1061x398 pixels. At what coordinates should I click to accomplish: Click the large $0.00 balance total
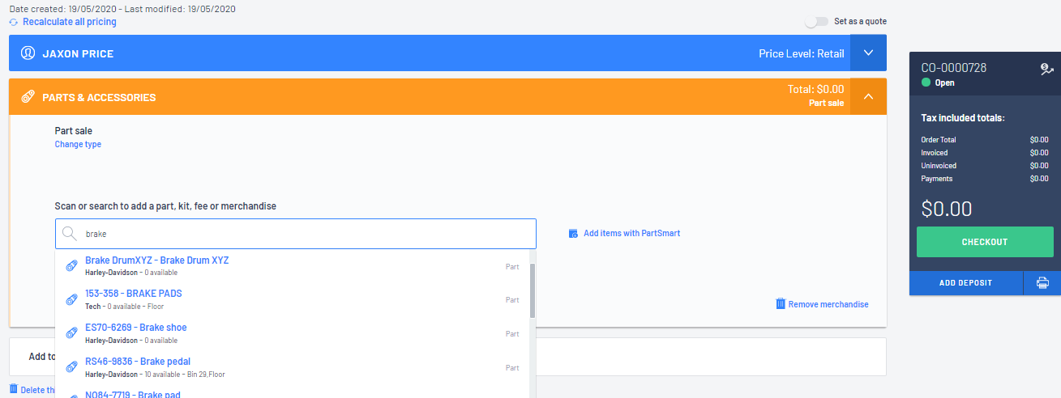pyautogui.click(x=947, y=209)
